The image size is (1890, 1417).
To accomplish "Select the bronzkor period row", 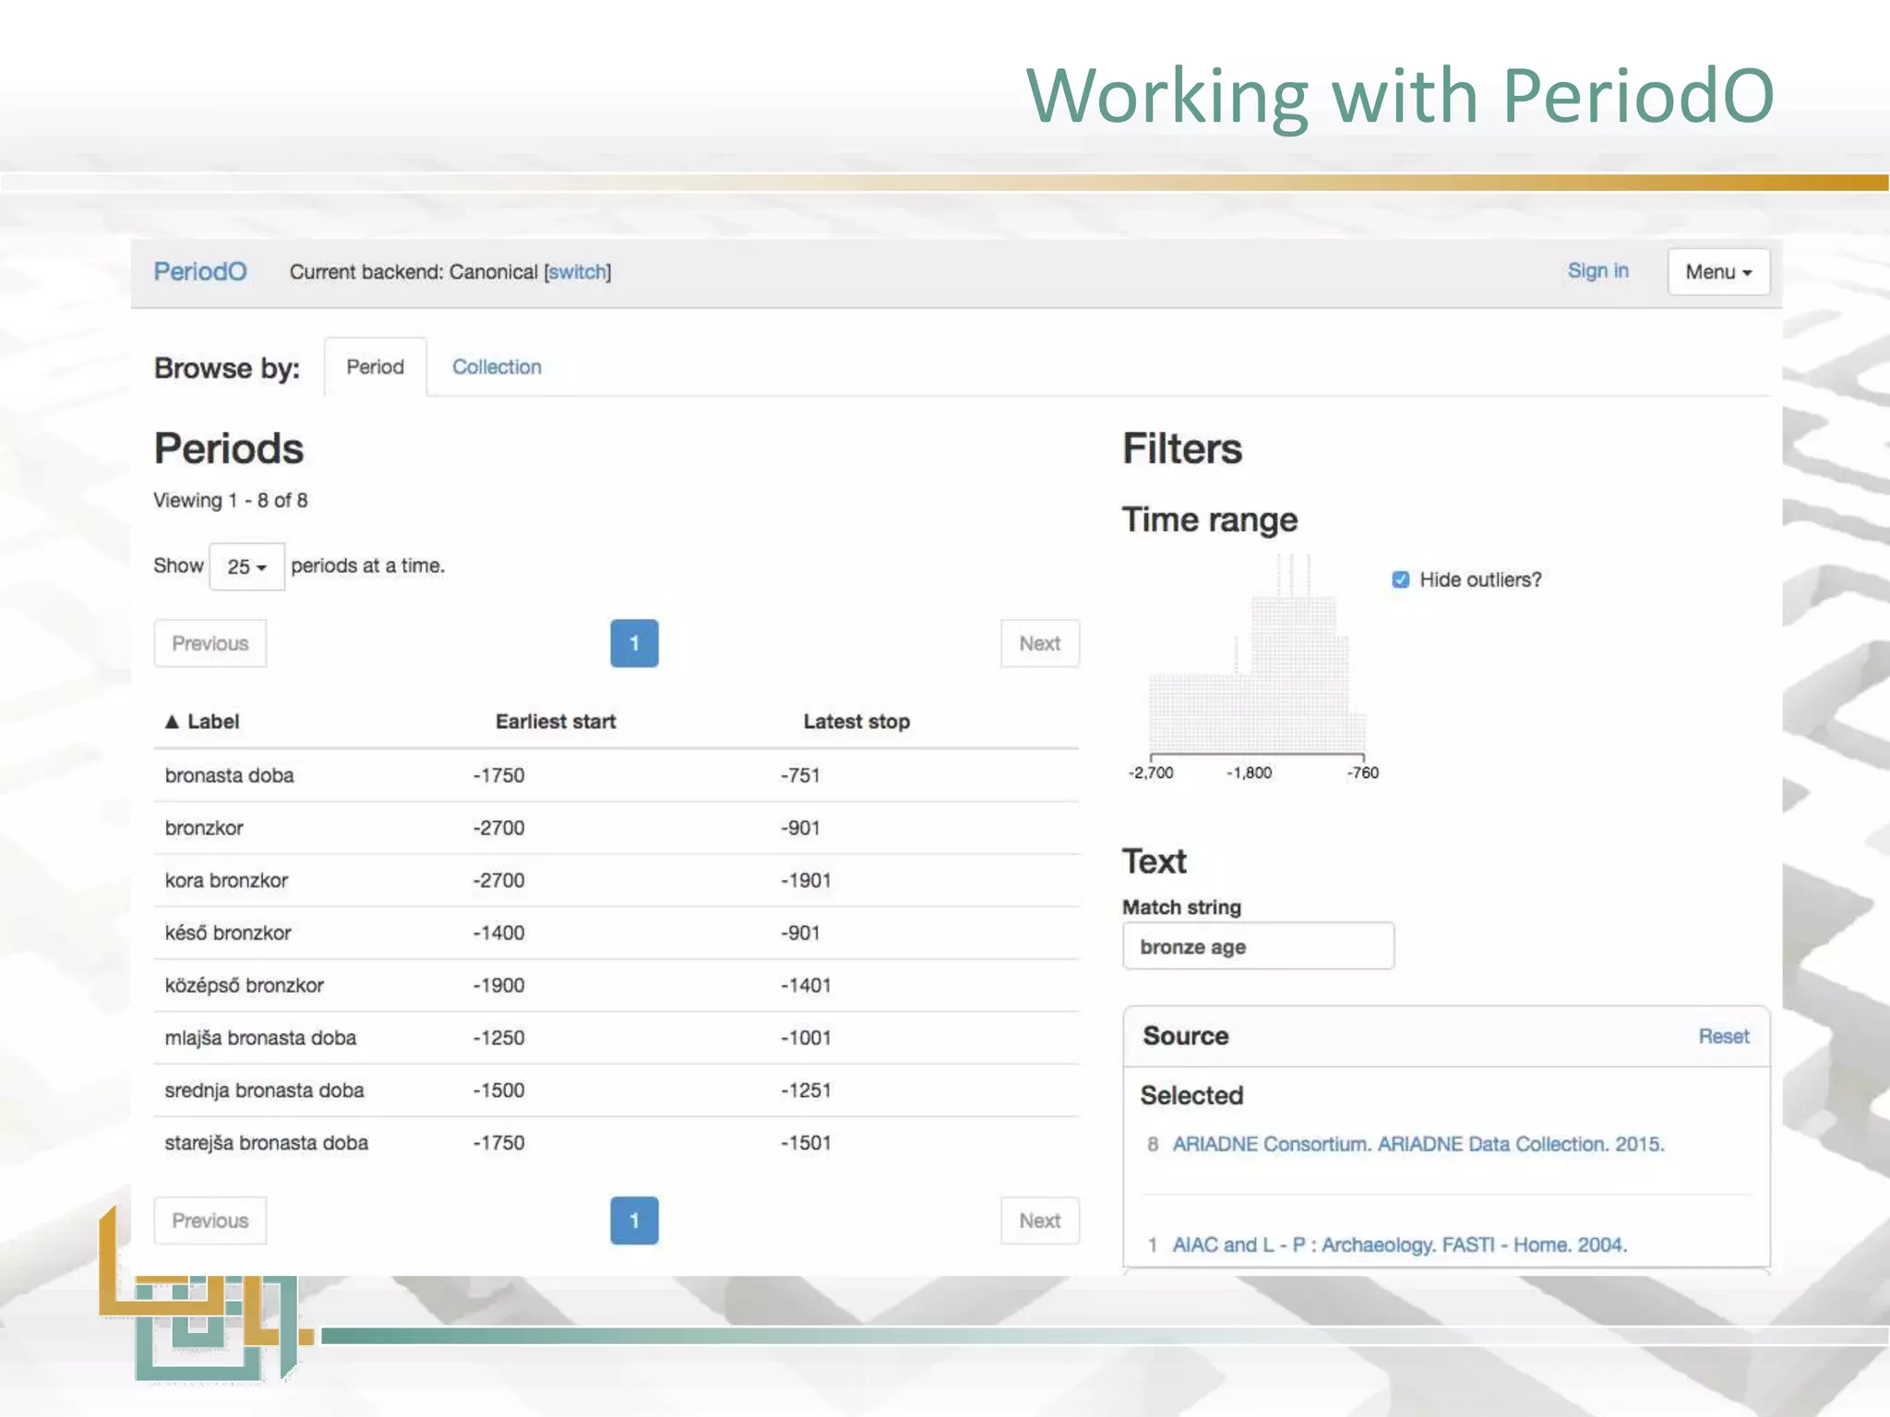I will 616,828.
